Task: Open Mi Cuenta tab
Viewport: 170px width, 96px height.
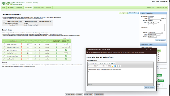Action: coord(11,7)
